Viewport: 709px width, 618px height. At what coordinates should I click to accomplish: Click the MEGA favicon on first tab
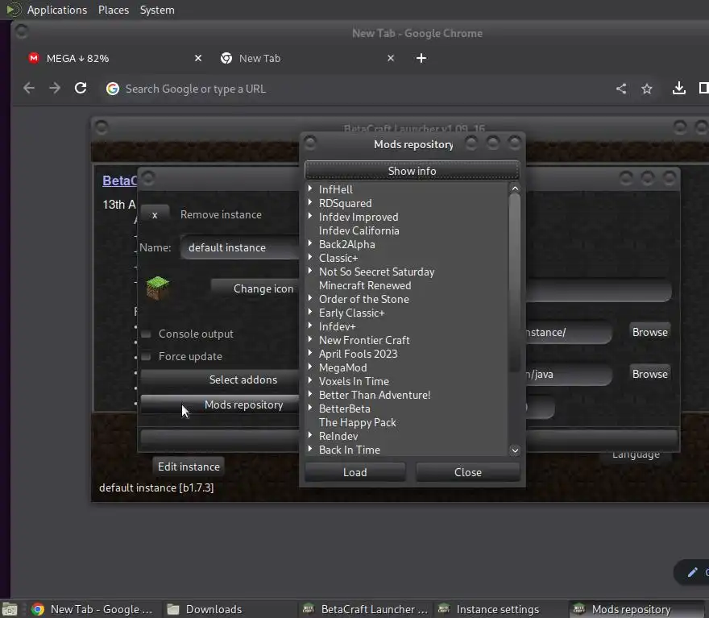pyautogui.click(x=34, y=58)
